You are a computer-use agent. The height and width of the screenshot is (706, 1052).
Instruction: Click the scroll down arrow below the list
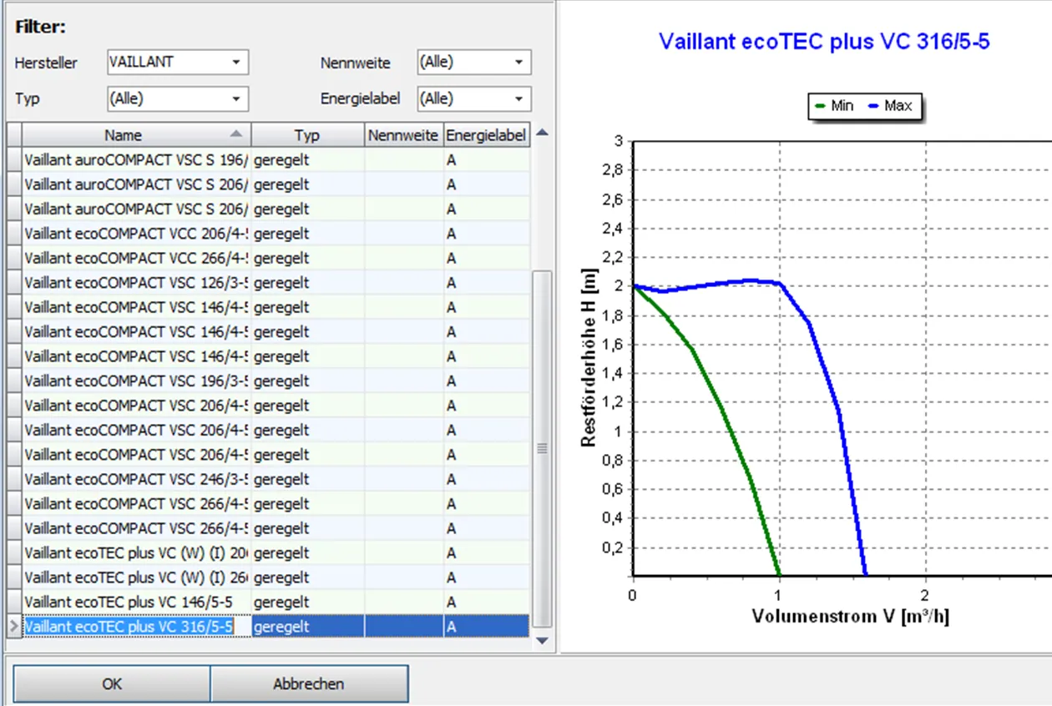click(542, 641)
